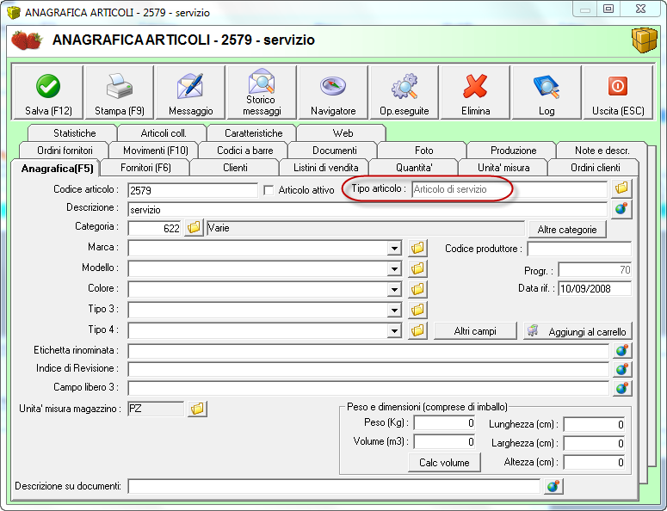
Task: Select the Anagrafica(F5) tab
Action: [x=57, y=169]
